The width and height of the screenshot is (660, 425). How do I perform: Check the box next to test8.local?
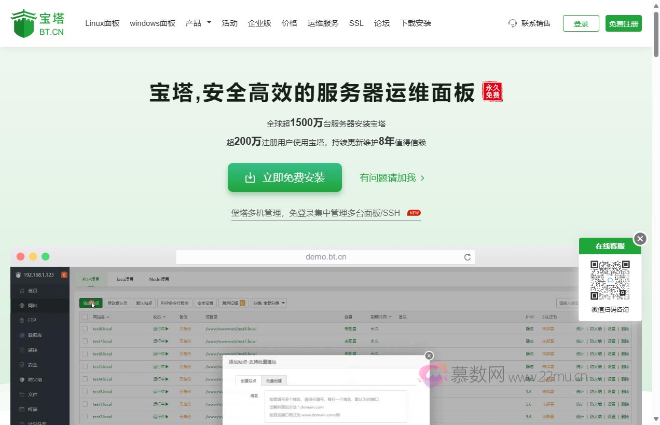click(x=85, y=329)
